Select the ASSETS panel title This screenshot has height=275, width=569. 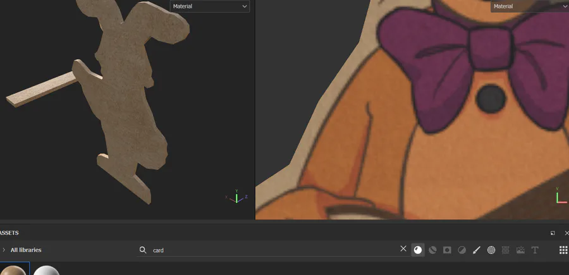pyautogui.click(x=9, y=233)
